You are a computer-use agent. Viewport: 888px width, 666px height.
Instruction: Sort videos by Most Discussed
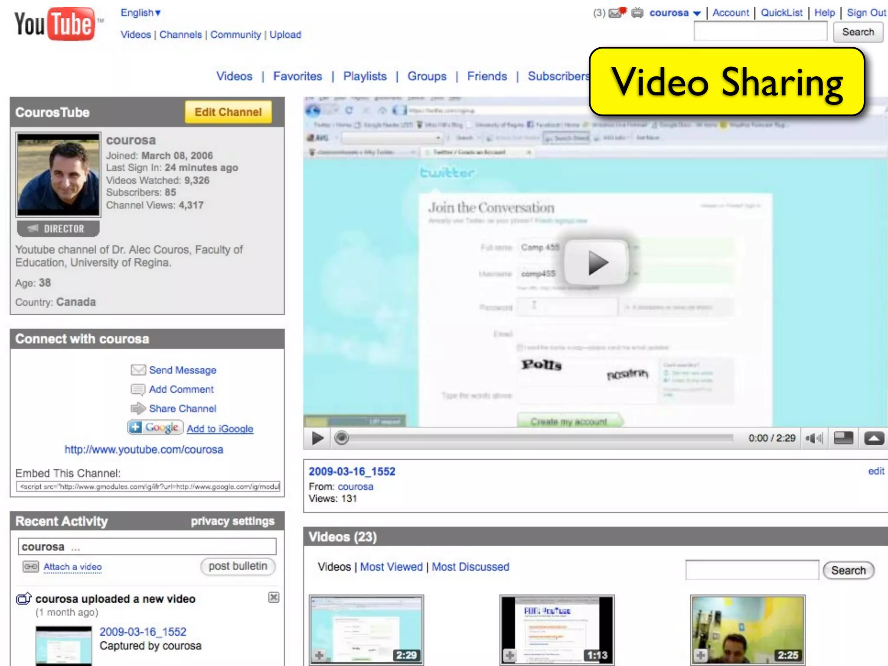pyautogui.click(x=470, y=567)
